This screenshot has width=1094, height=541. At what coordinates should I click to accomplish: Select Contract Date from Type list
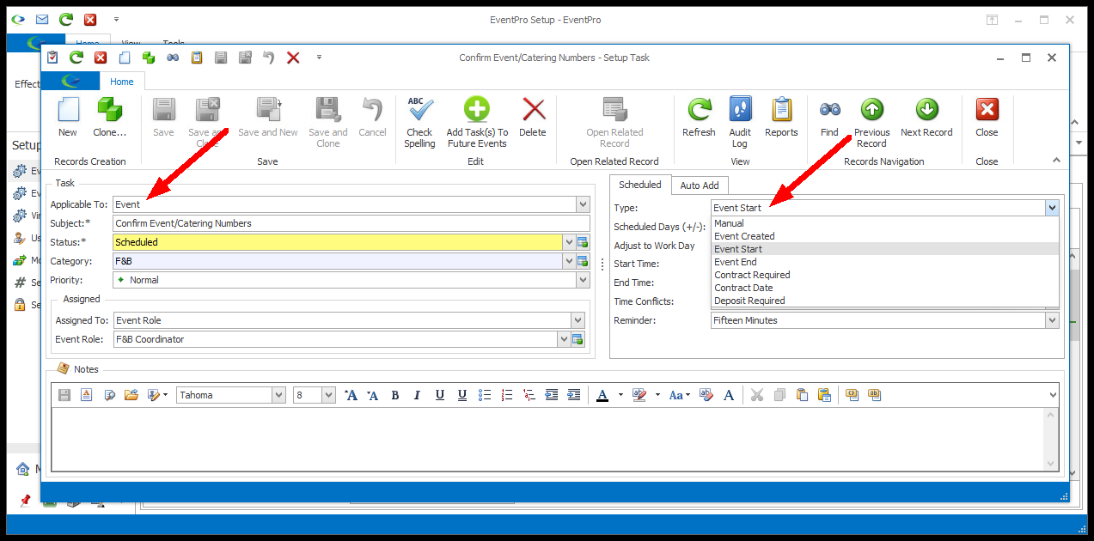click(x=885, y=288)
